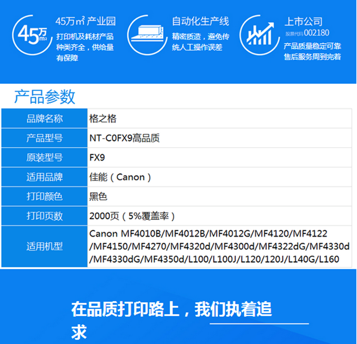Click the 产品参数 section title
357x344 pixels.
(45, 96)
